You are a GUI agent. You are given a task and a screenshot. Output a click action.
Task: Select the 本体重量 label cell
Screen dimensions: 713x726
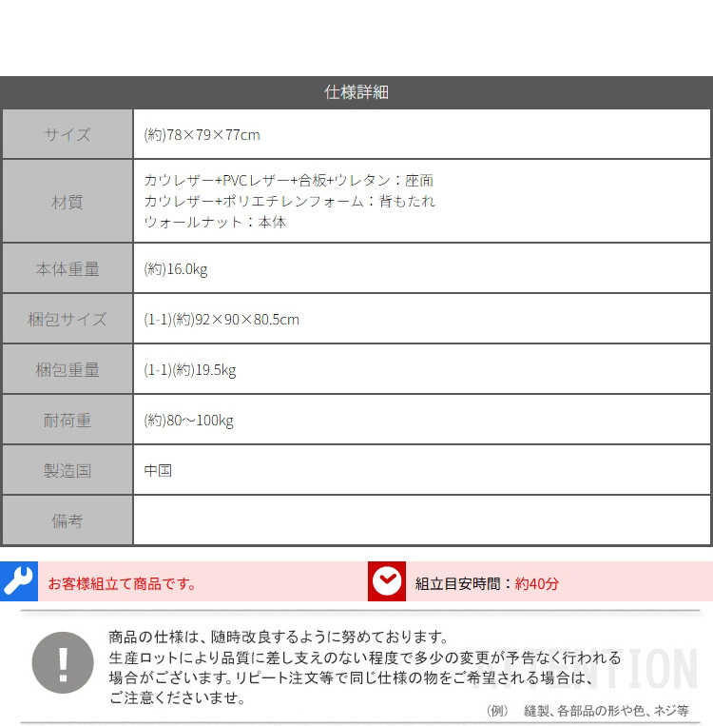67,268
